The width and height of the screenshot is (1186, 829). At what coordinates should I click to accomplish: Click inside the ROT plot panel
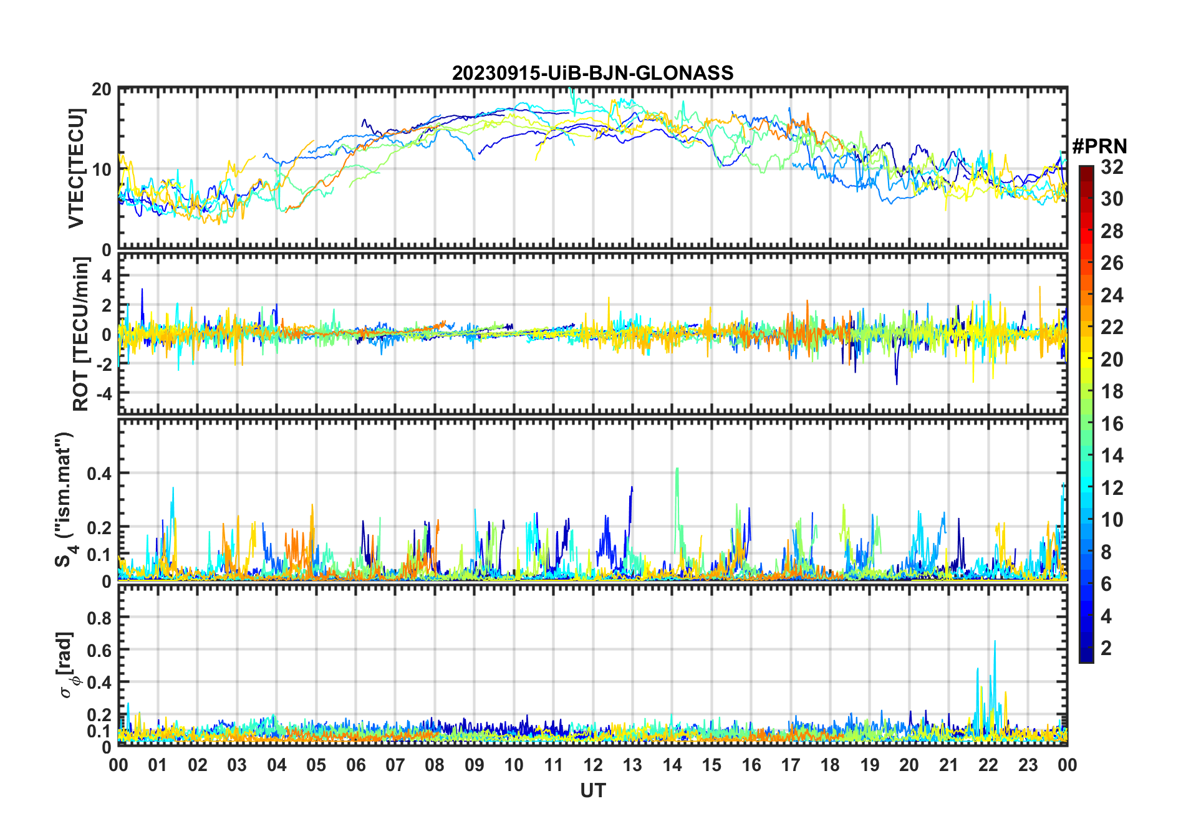pyautogui.click(x=592, y=333)
